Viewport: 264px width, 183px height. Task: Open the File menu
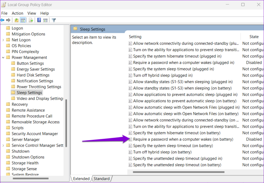pyautogui.click(x=4, y=13)
